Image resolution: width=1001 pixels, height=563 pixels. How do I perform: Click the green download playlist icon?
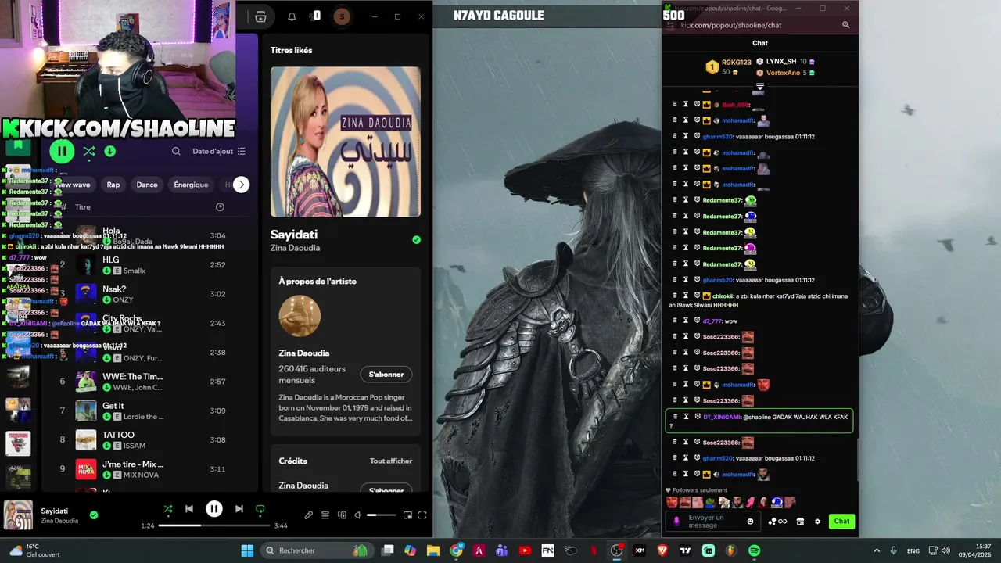[x=110, y=151]
